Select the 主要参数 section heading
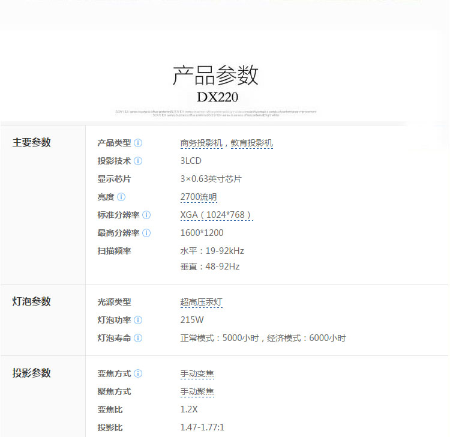Viewport: 450px width, 437px height. click(32, 142)
